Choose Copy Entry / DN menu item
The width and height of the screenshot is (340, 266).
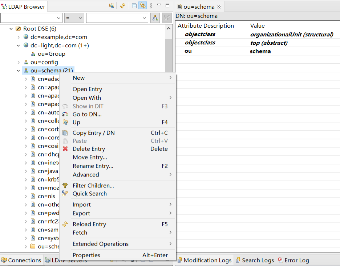93,133
